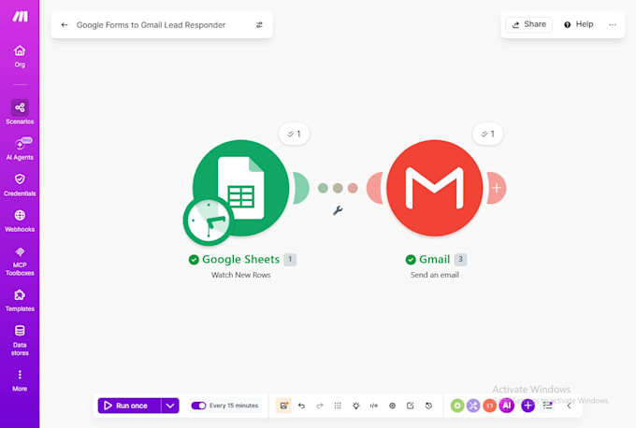Add a favorite app with the plus icon
This screenshot has height=428, width=636.
tap(528, 406)
